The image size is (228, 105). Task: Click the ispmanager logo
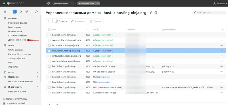[x=13, y=3]
